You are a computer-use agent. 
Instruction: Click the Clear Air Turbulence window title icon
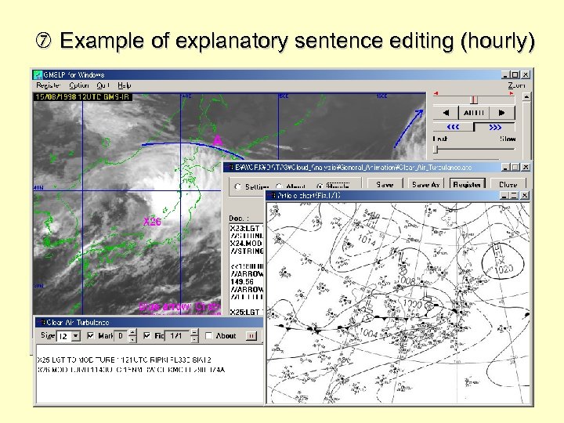pos(43,322)
